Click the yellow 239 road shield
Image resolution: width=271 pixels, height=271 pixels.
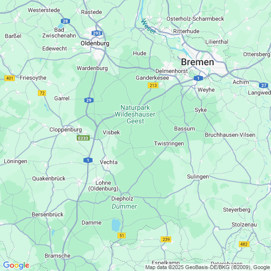pos(166,239)
